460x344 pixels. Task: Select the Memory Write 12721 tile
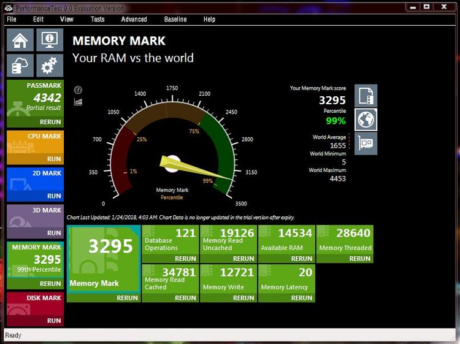[228, 279]
